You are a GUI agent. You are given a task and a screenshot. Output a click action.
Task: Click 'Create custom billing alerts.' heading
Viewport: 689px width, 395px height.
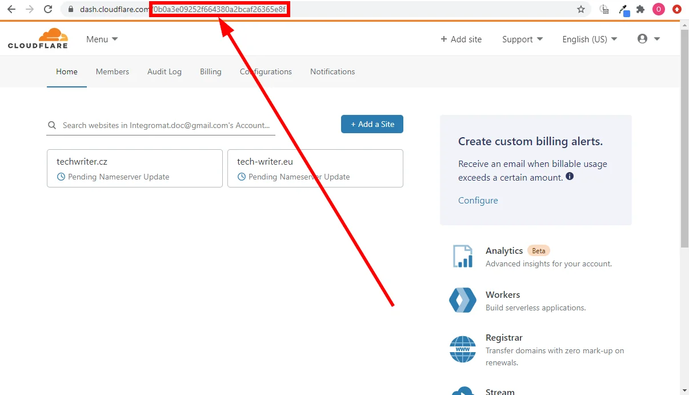(x=531, y=141)
